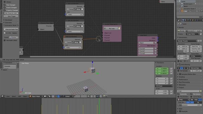This screenshot has width=203, height=114.
Task: Toggle the Tree Changed checkbox
Action: coord(5,5)
